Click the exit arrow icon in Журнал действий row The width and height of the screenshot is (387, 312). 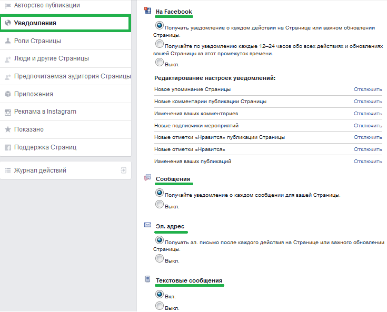(123, 170)
